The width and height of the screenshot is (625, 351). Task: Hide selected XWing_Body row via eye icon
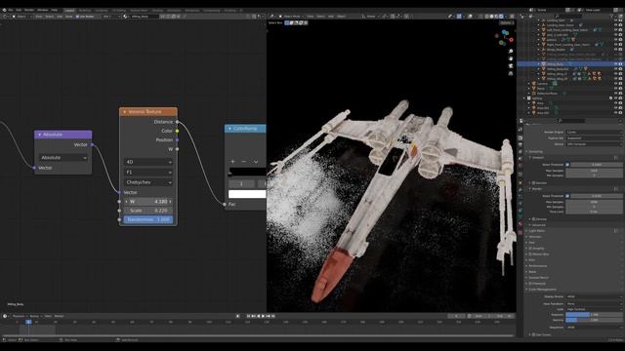[615, 64]
